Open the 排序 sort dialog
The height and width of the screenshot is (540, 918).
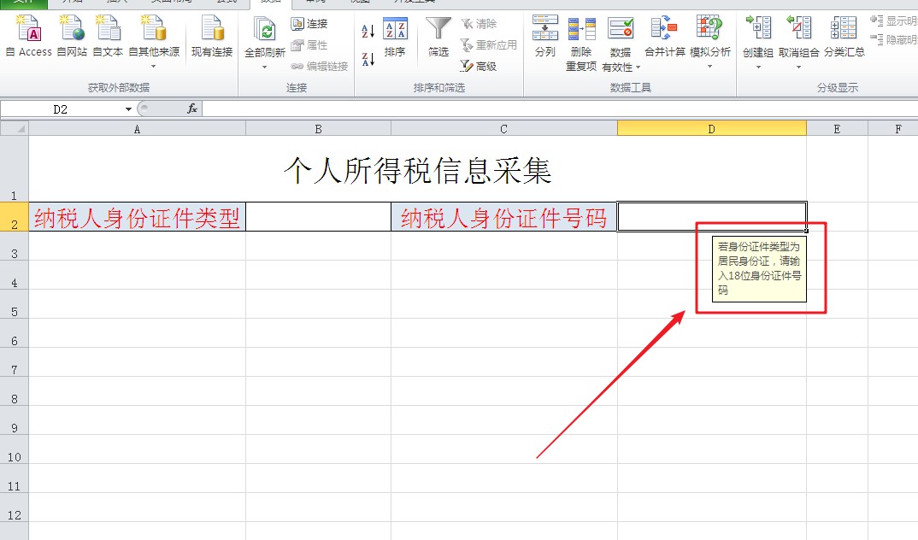395,36
